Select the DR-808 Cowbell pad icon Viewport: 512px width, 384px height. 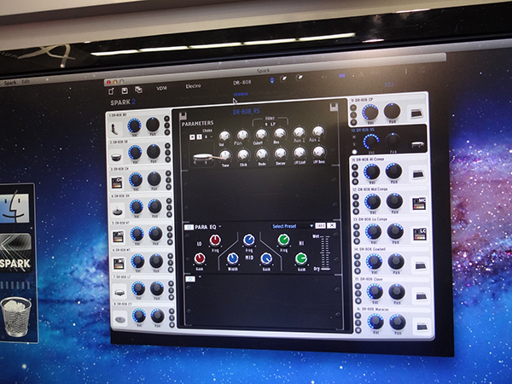421,266
